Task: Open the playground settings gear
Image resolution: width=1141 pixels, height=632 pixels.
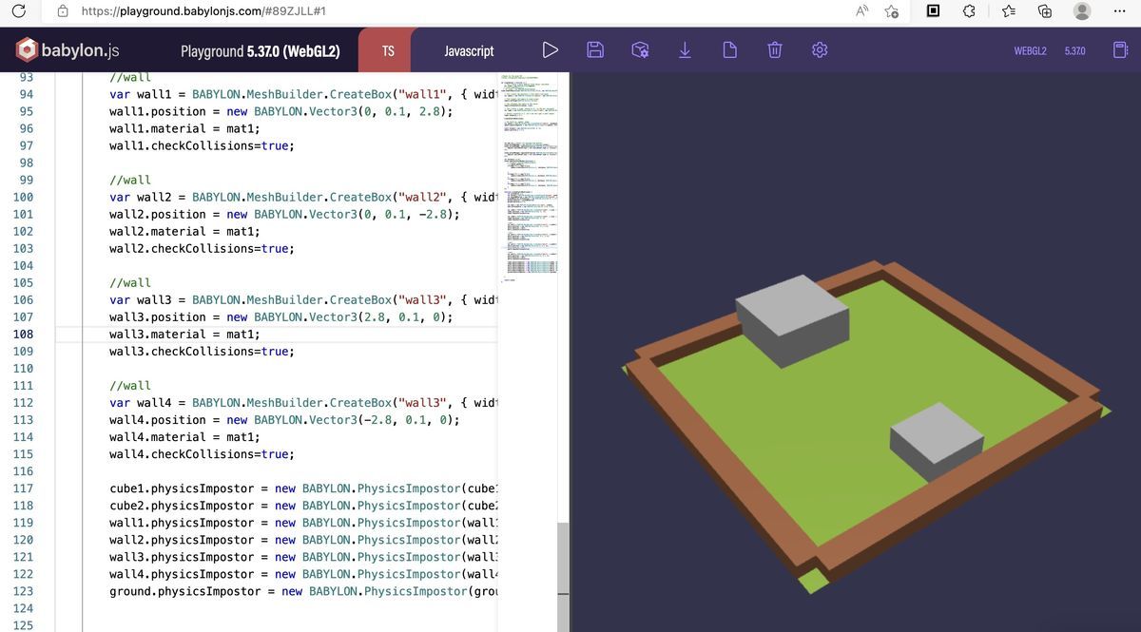Action: (x=820, y=49)
